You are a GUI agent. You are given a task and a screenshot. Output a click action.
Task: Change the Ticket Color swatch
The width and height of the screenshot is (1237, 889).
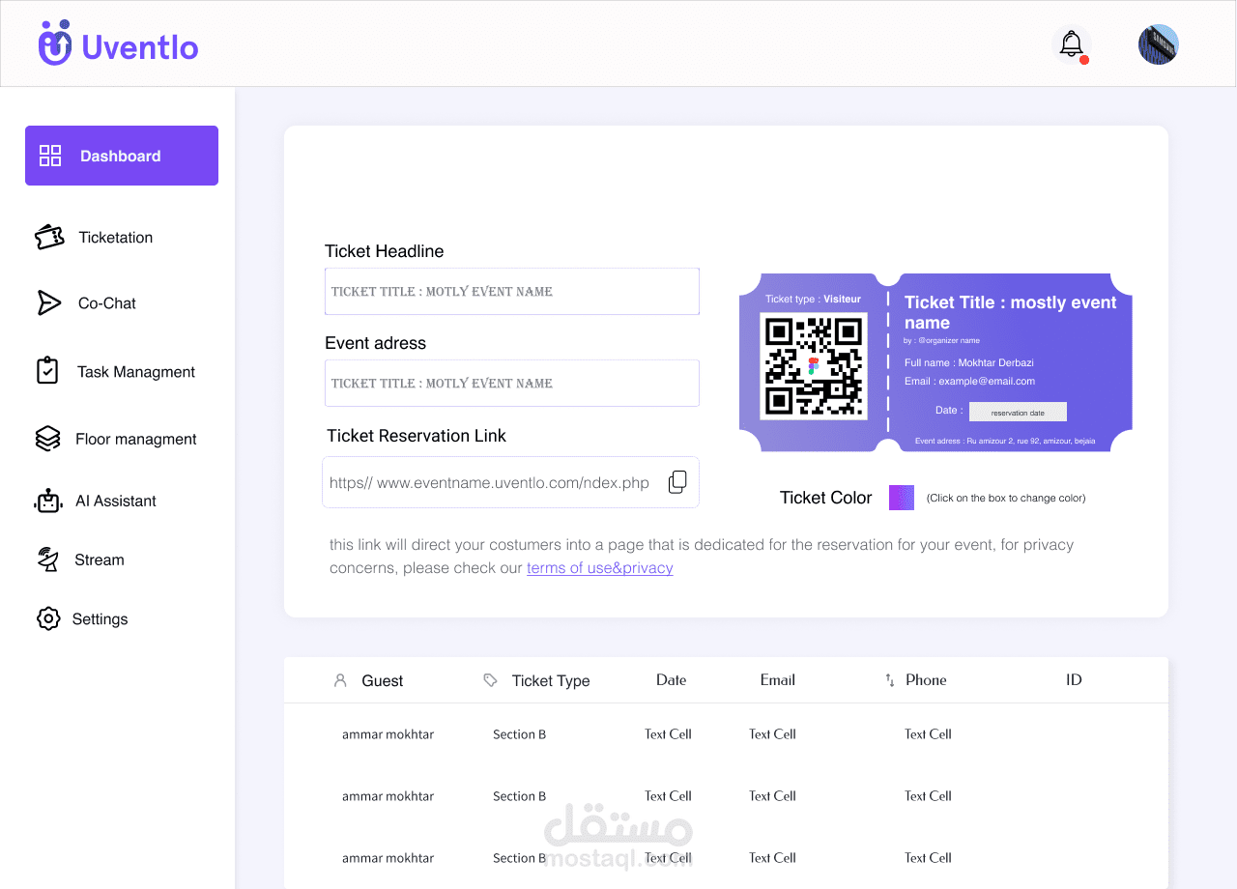[902, 498]
